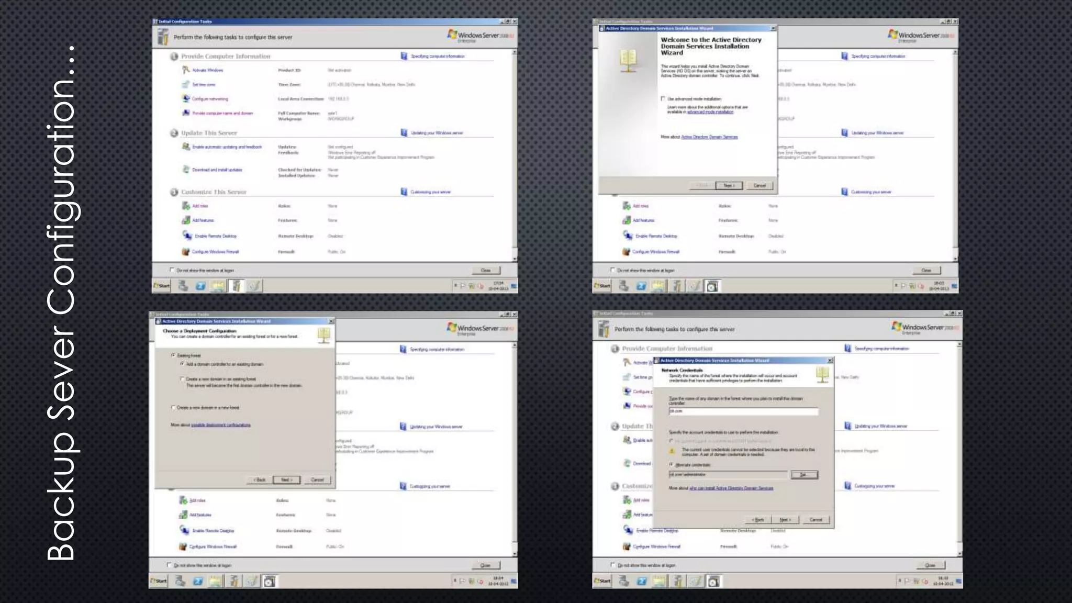Open Explorer folder taskbar icon in top-left screenshot
1072x603 pixels.
click(x=218, y=286)
